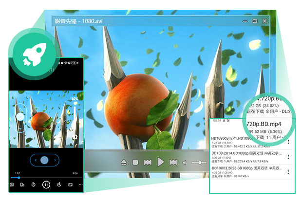Image resolution: width=301 pixels, height=202 pixels.
Task: Tap the aspect ratio icon on the phone player
Action: point(71,185)
